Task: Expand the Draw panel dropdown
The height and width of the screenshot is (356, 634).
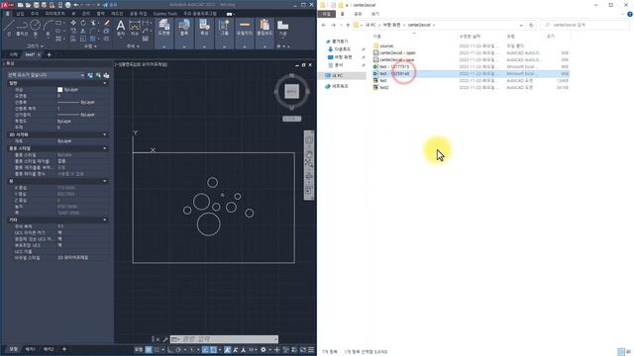Action: pyautogui.click(x=36, y=46)
